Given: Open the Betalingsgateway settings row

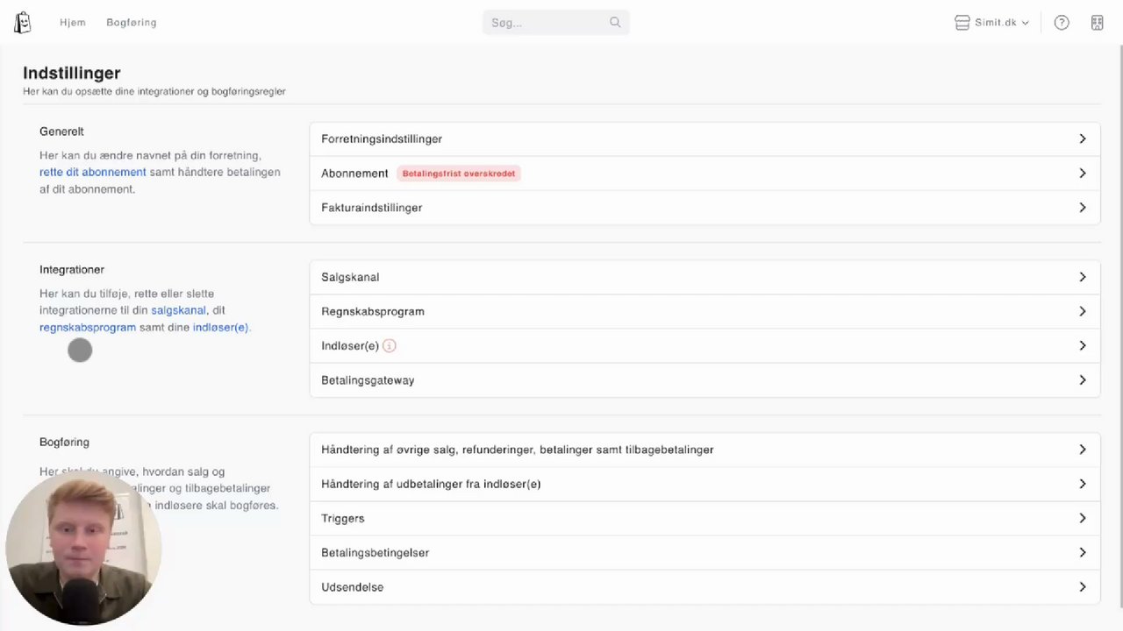Looking at the screenshot, I should (705, 380).
